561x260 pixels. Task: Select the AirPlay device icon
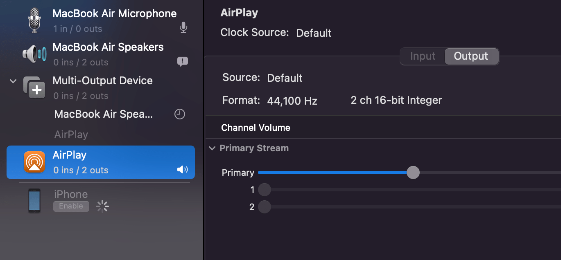click(x=35, y=162)
